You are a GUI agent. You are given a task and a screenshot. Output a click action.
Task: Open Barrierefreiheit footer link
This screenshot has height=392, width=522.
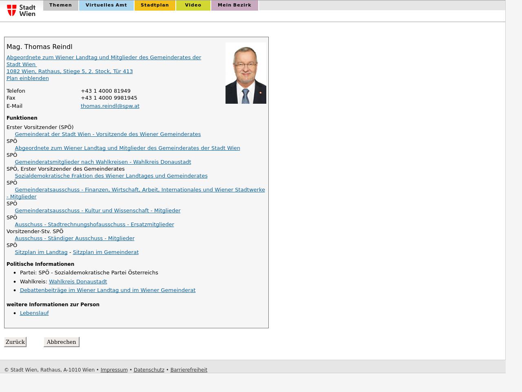189,370
